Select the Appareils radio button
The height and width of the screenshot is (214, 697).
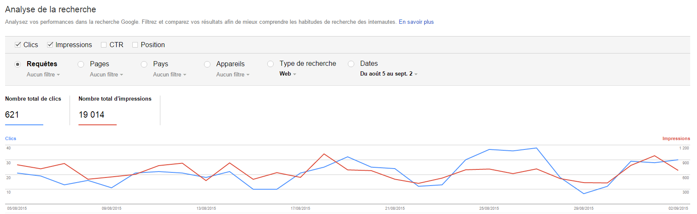pos(207,64)
